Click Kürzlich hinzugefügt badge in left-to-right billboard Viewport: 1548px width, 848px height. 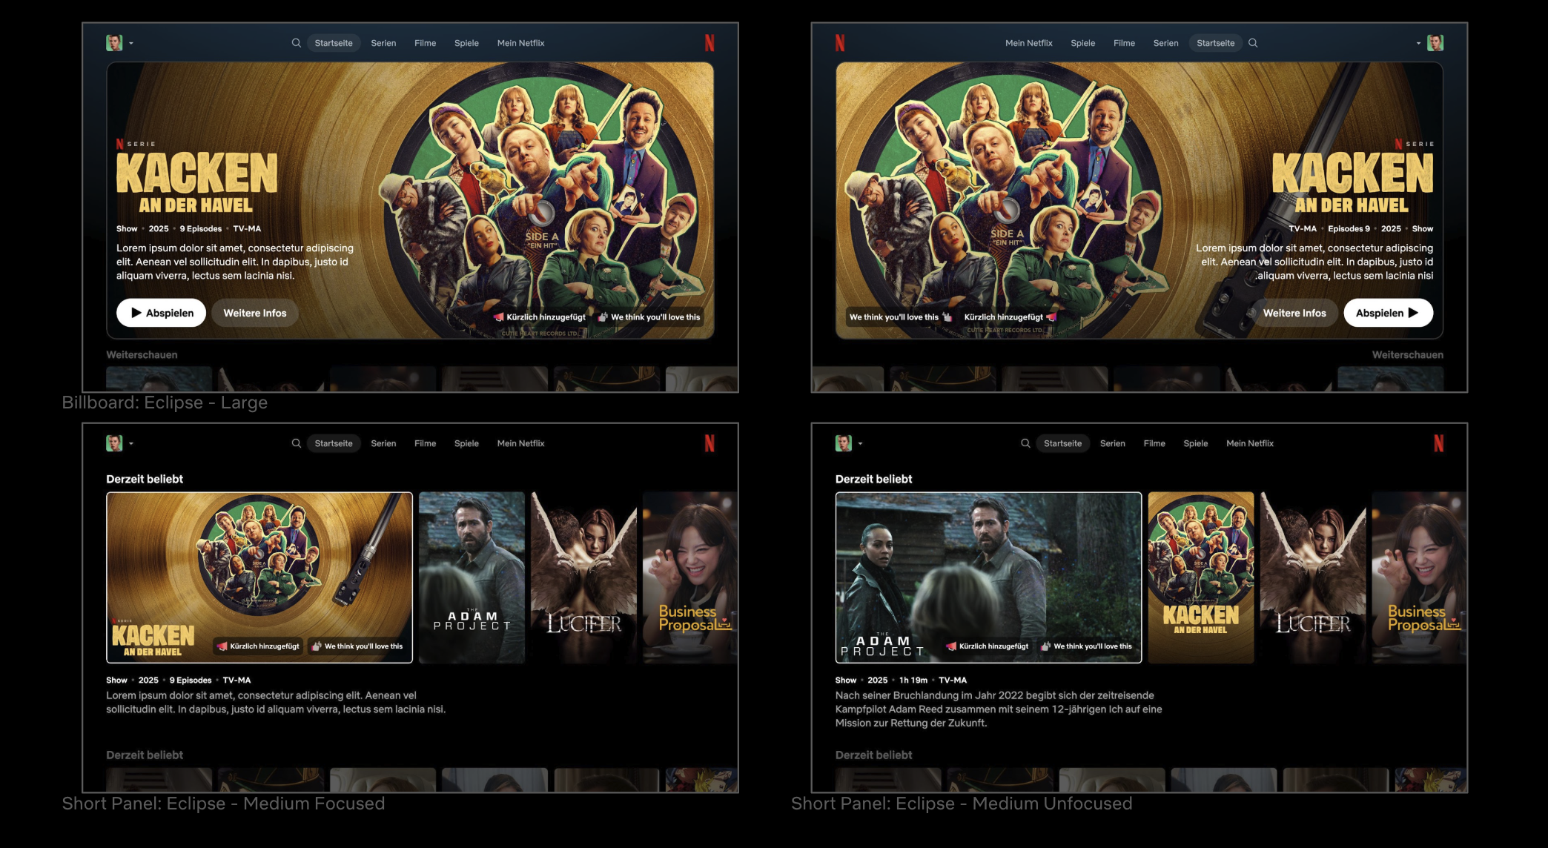[540, 317]
